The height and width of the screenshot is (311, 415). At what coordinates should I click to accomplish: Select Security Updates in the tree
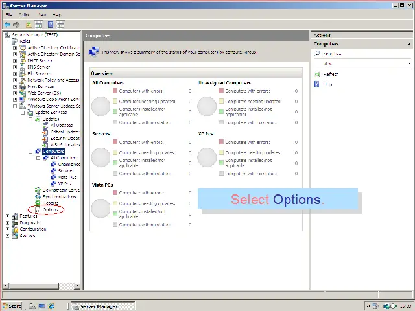coord(65,138)
